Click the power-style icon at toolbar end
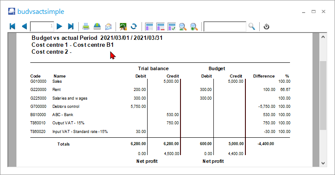This screenshot has height=175, width=335. 267,26
